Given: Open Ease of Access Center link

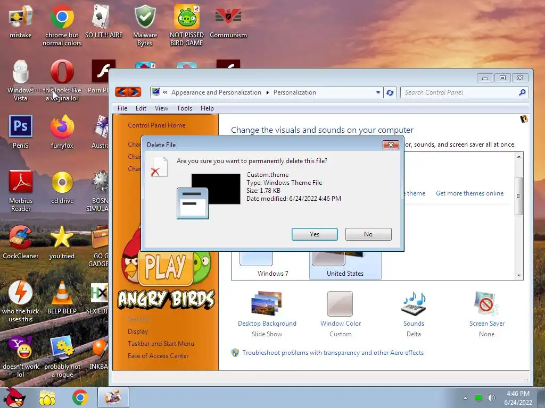Looking at the screenshot, I should tap(158, 355).
